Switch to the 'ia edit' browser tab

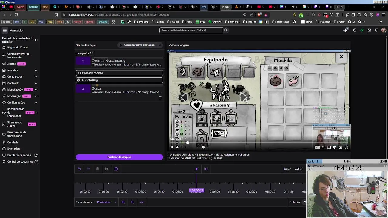click(x=226, y=7)
